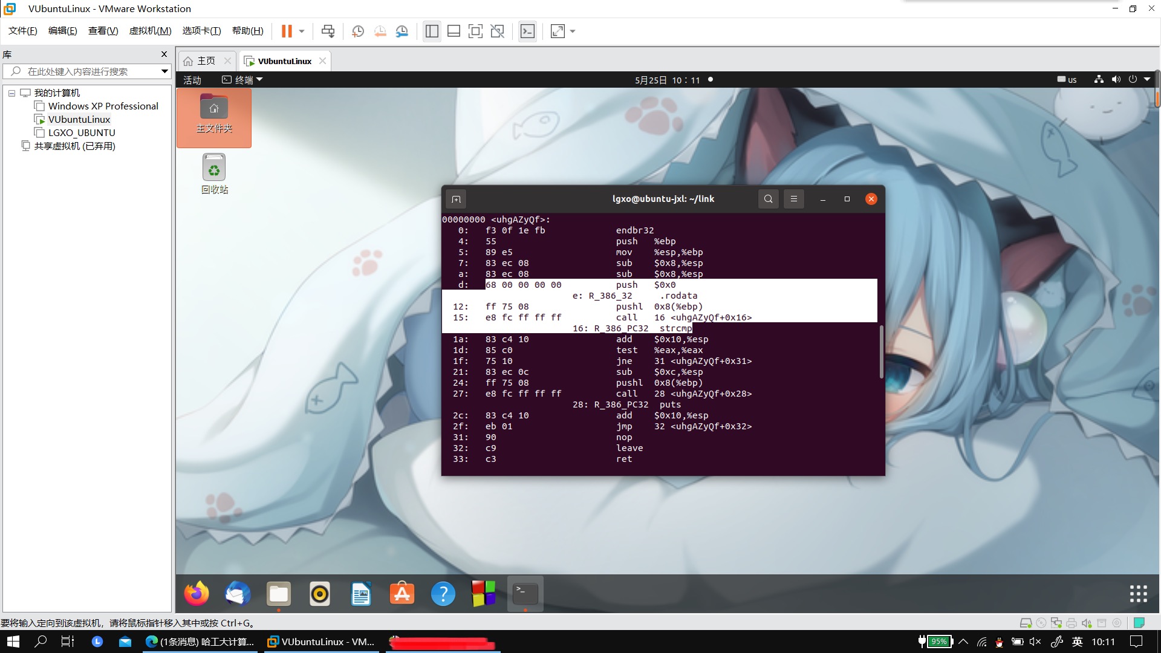Open the 虚拟机(M) menu
Image resolution: width=1161 pixels, height=653 pixels.
150,31
